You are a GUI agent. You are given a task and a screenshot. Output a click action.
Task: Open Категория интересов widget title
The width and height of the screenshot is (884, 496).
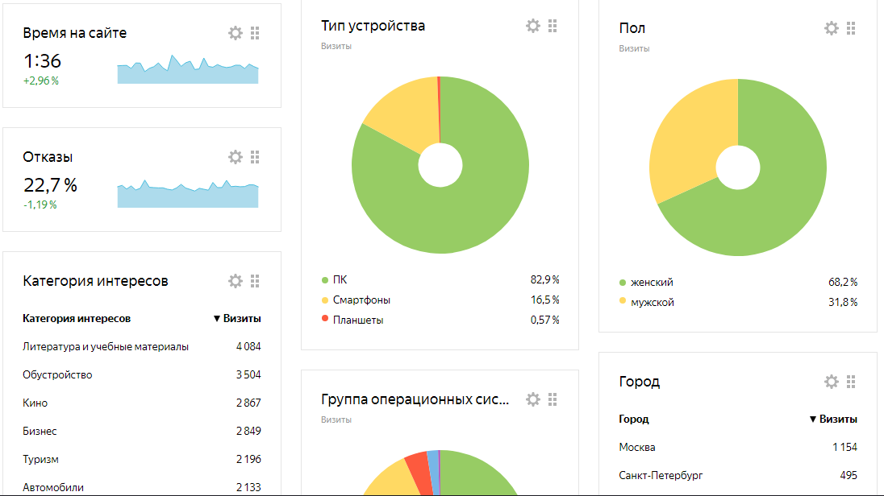95,281
